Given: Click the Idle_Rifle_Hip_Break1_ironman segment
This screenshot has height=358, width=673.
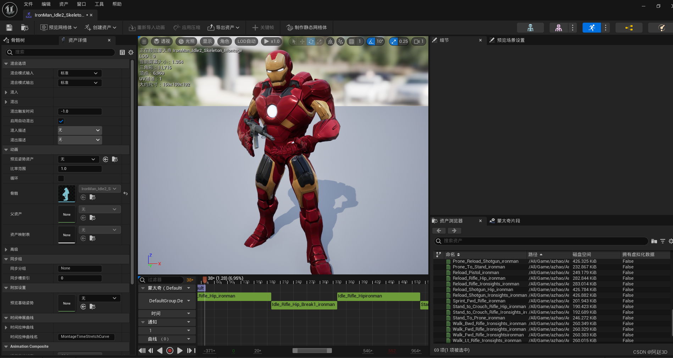Looking at the screenshot, I should 304,305.
